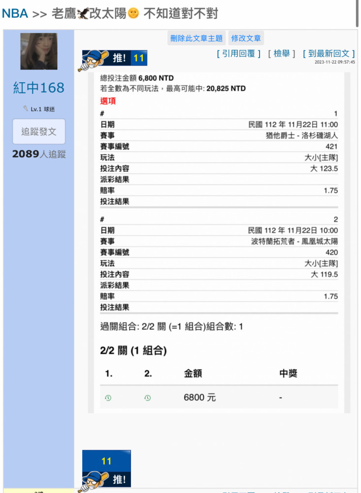Select the match text 波特蘭拓荒者 - 鳳凰城太陽
Image resolution: width=361 pixels, height=493 pixels.
pos(295,242)
